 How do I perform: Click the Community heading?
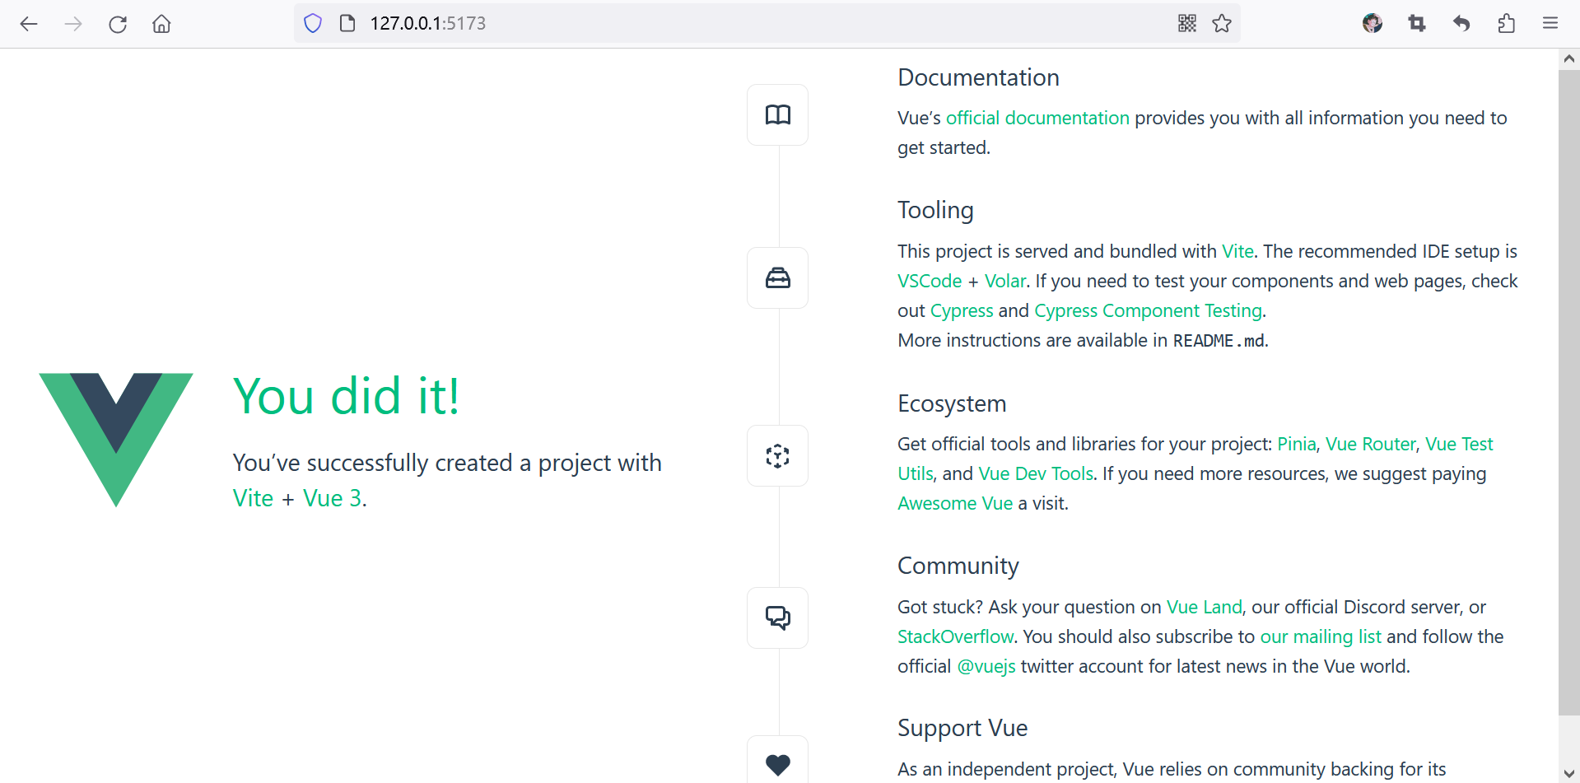click(958, 566)
